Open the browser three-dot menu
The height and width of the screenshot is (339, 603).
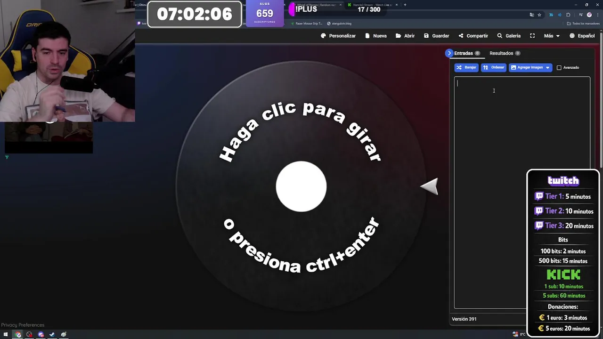(597, 15)
